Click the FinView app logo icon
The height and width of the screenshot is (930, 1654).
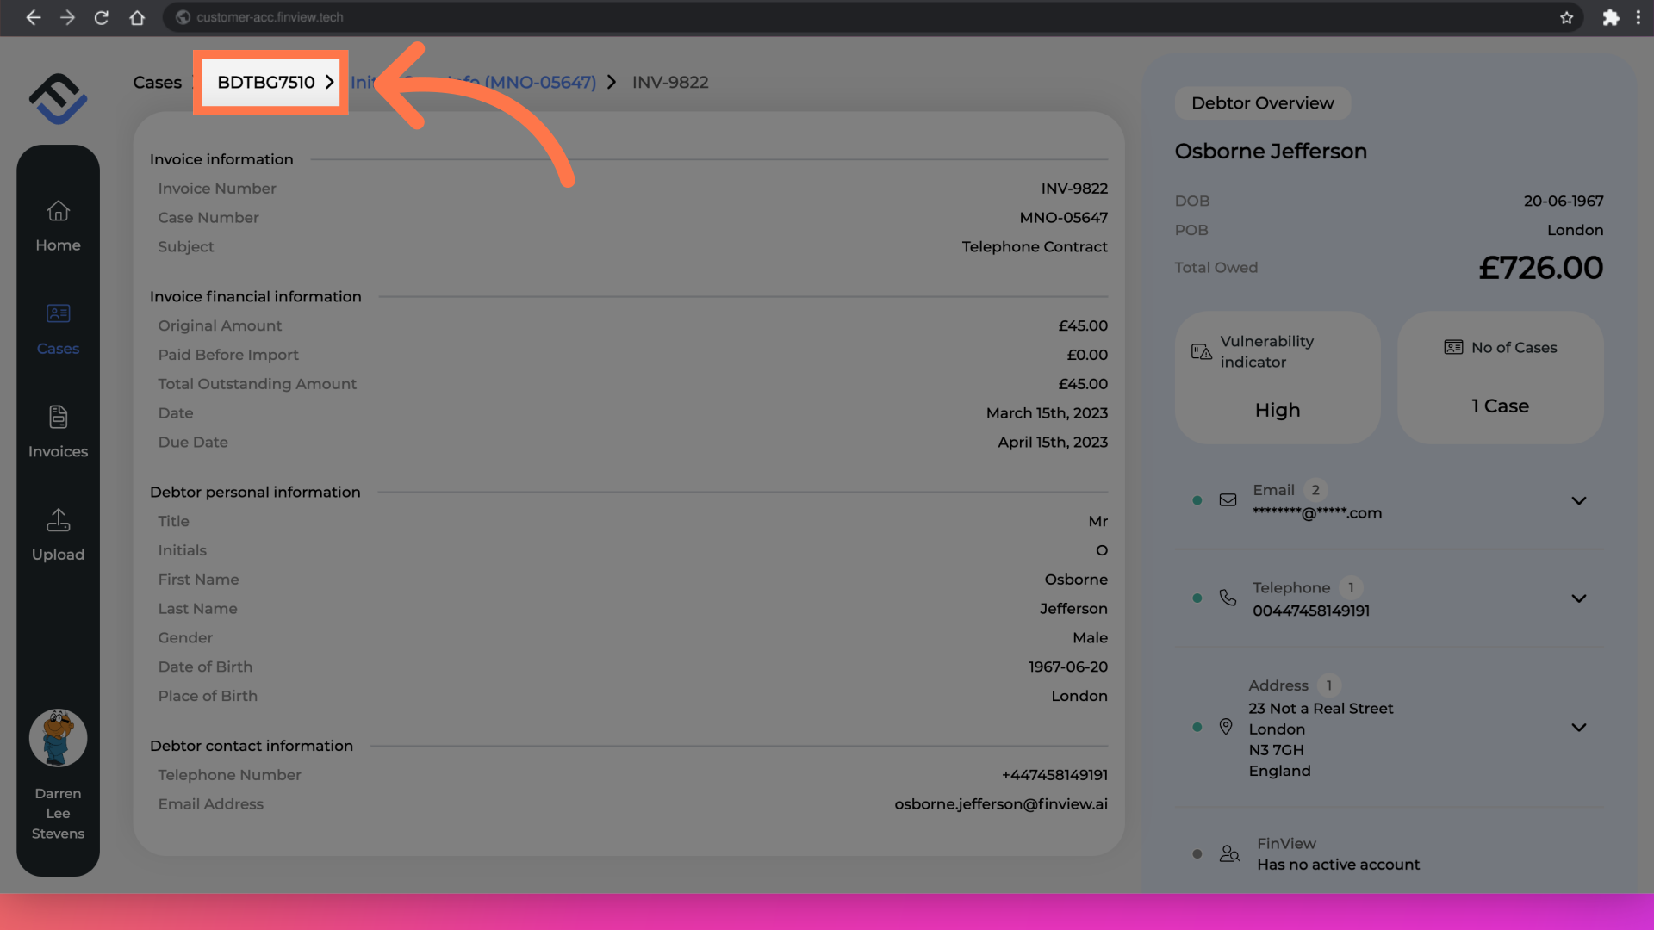tap(58, 99)
